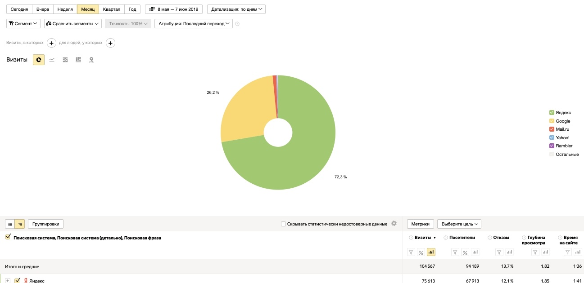Switch to the stacked area chart icon
Viewport: 584px width, 283px height.
coord(65,60)
